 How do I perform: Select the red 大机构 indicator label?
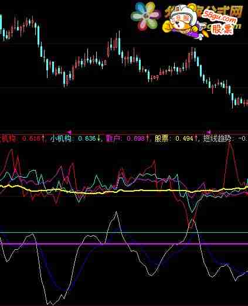tap(8, 138)
